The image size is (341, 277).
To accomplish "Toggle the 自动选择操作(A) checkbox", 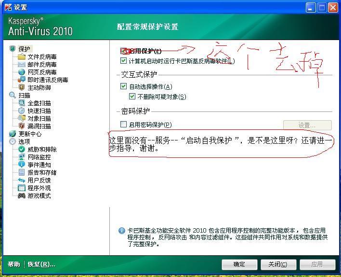I will click(x=123, y=86).
